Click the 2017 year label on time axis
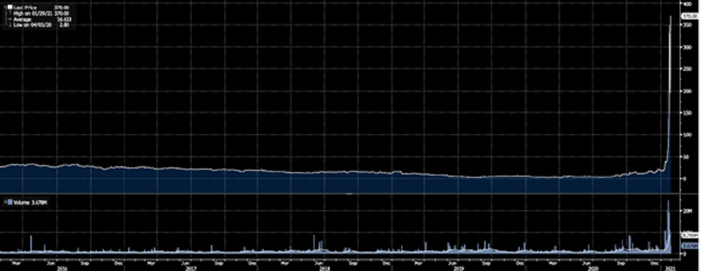This screenshot has width=703, height=271. [191, 268]
